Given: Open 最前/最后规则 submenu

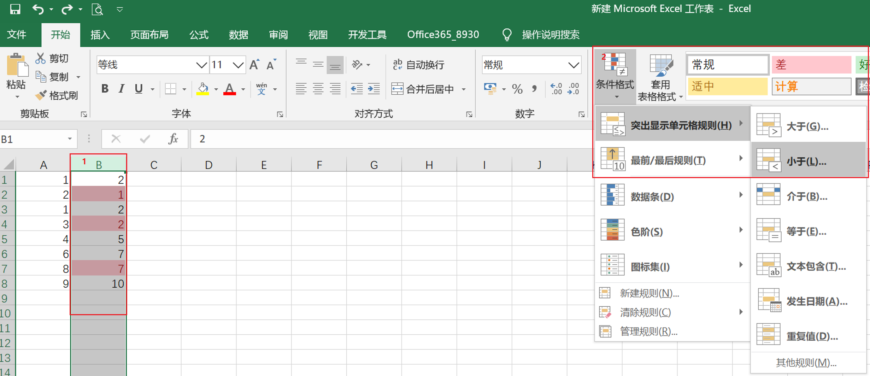Looking at the screenshot, I should 673,159.
